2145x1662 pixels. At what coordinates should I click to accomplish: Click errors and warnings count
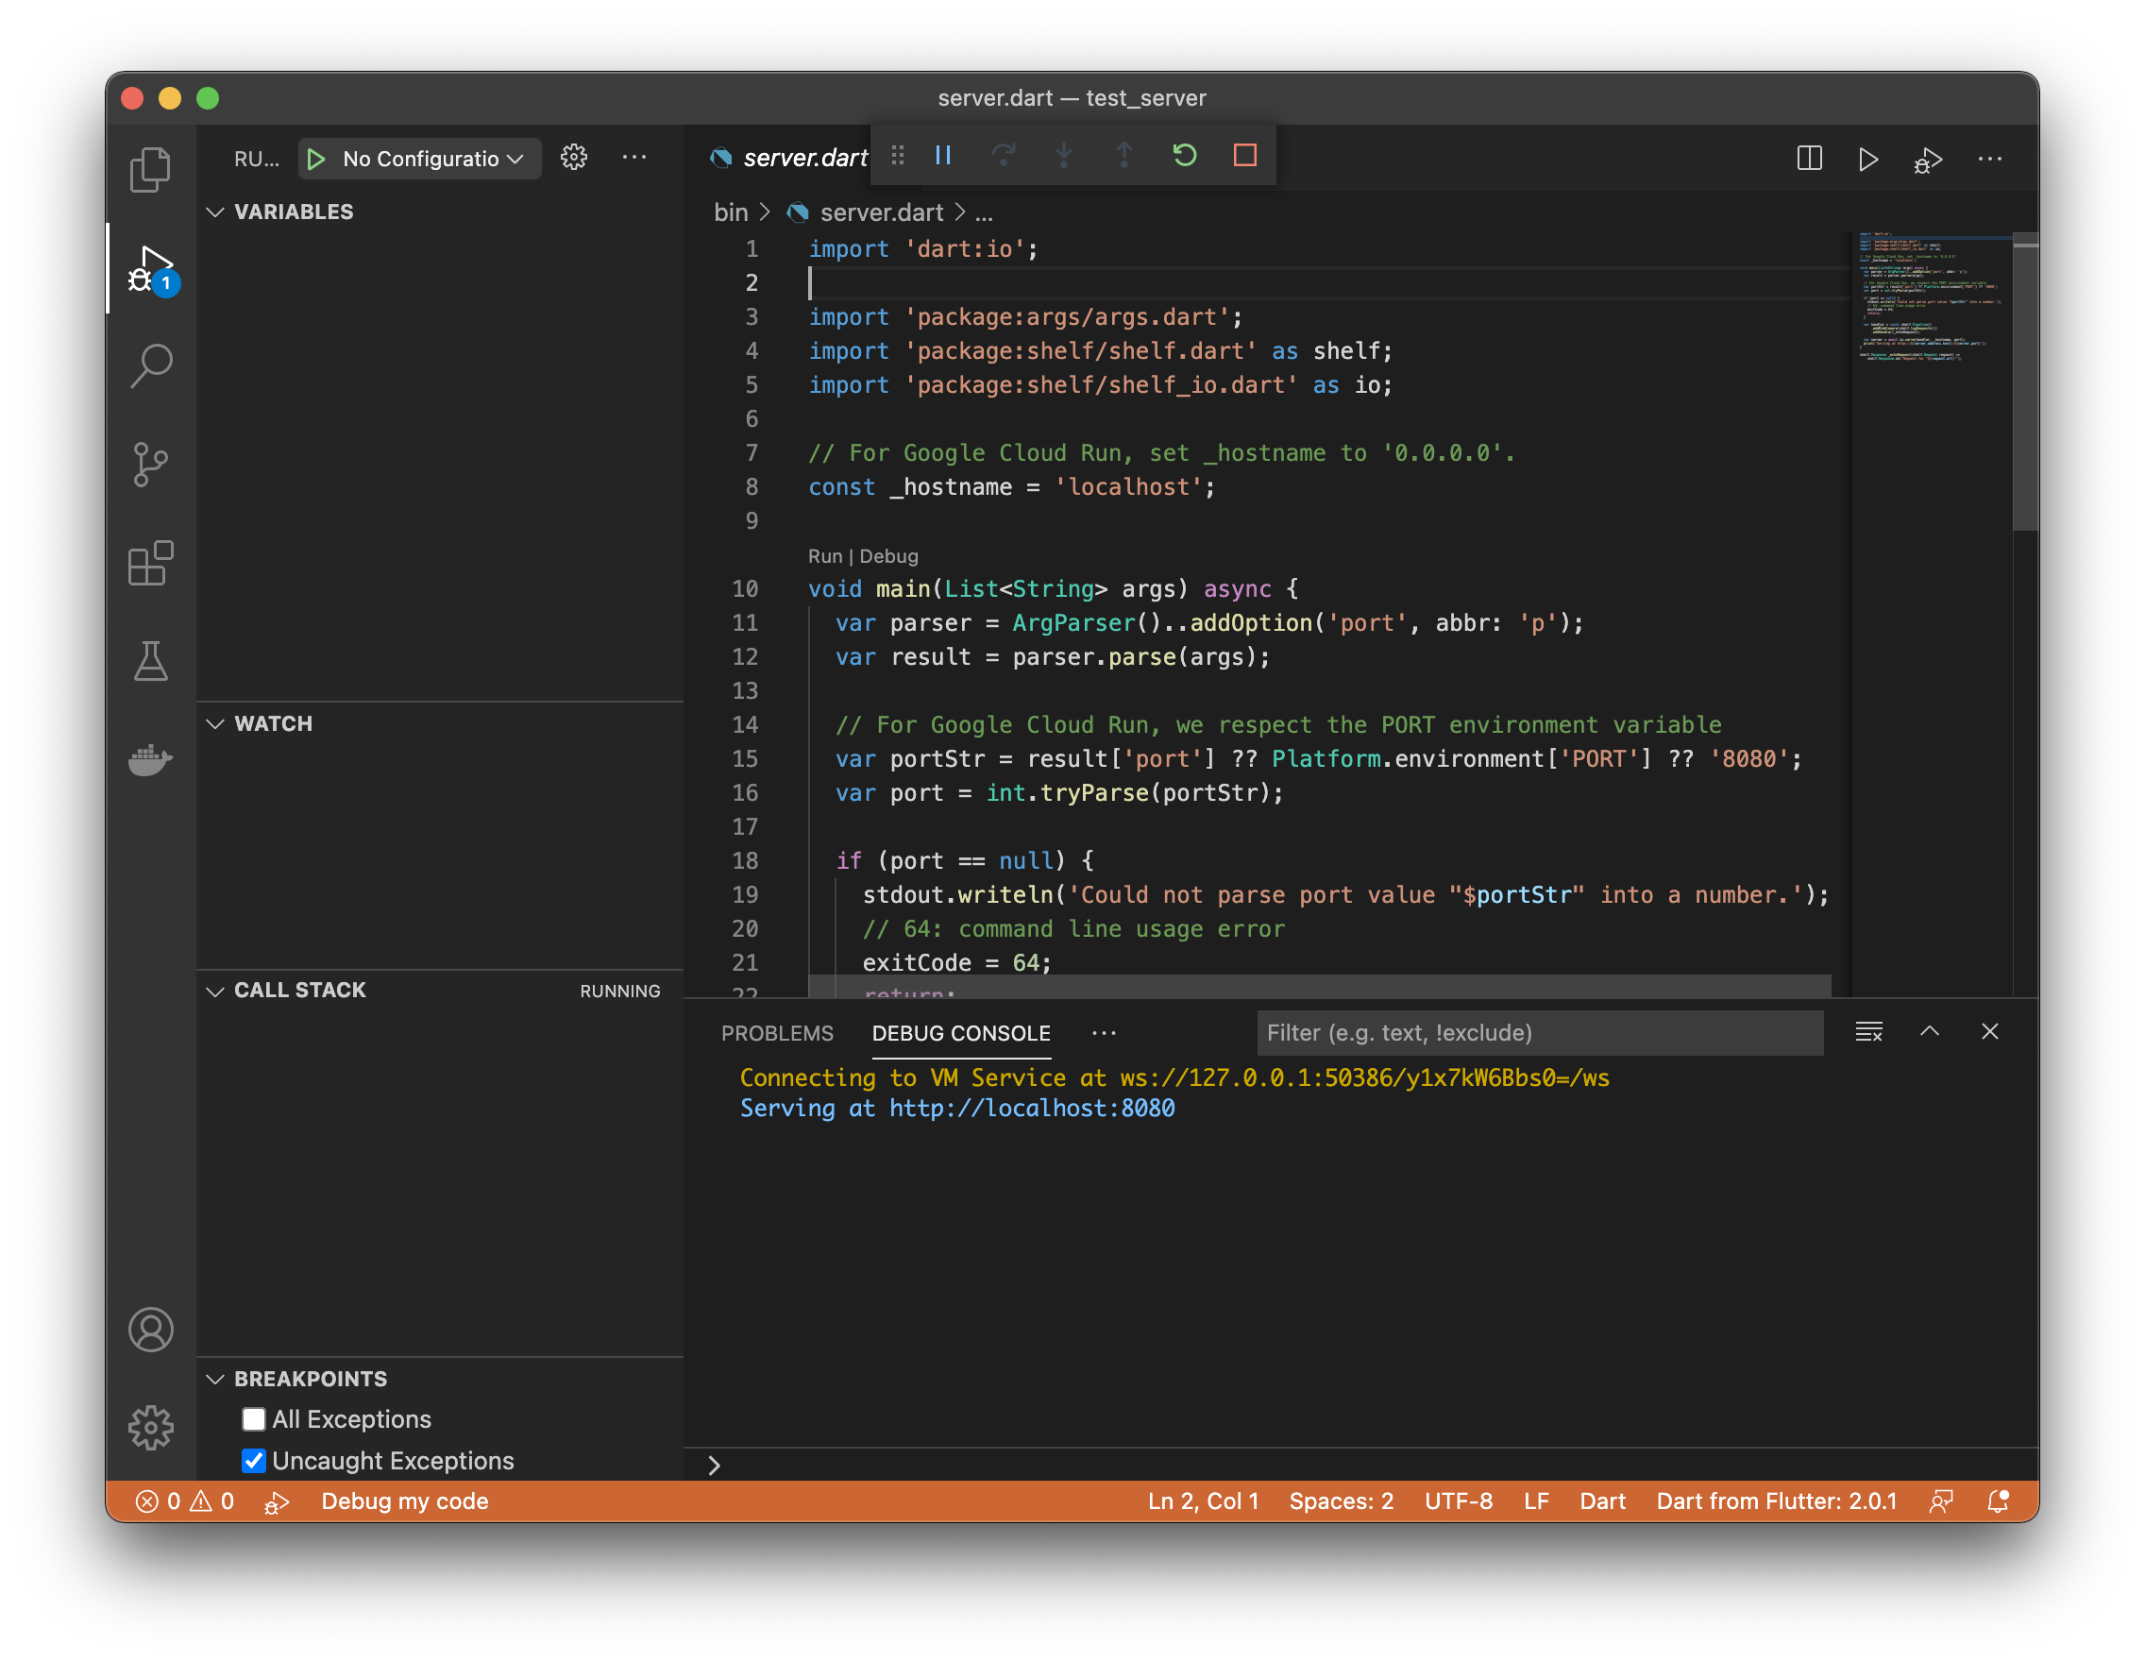click(x=185, y=1501)
